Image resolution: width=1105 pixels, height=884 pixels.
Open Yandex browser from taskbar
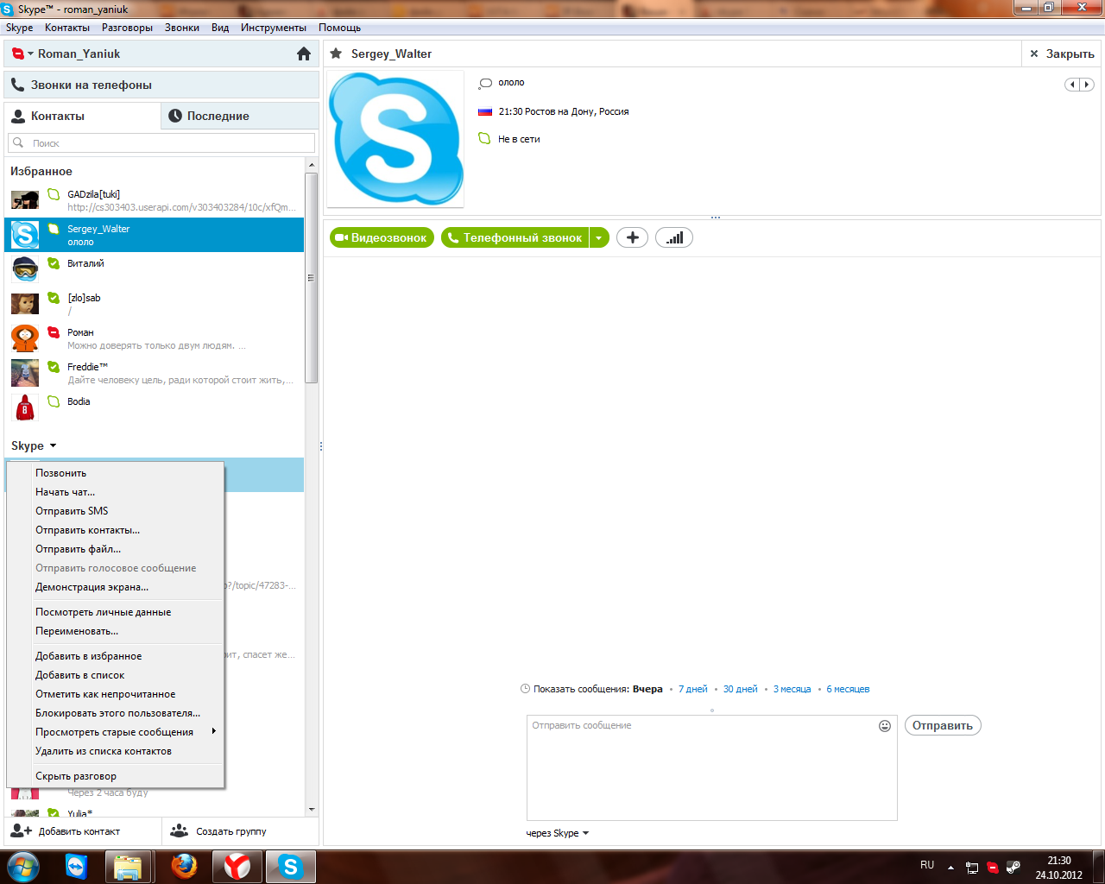(237, 867)
